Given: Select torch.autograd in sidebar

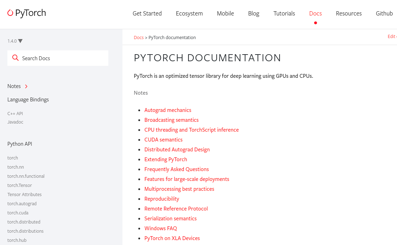Looking at the screenshot, I should click(22, 203).
